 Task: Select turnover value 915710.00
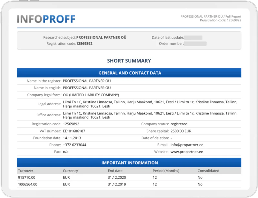tap(27, 178)
